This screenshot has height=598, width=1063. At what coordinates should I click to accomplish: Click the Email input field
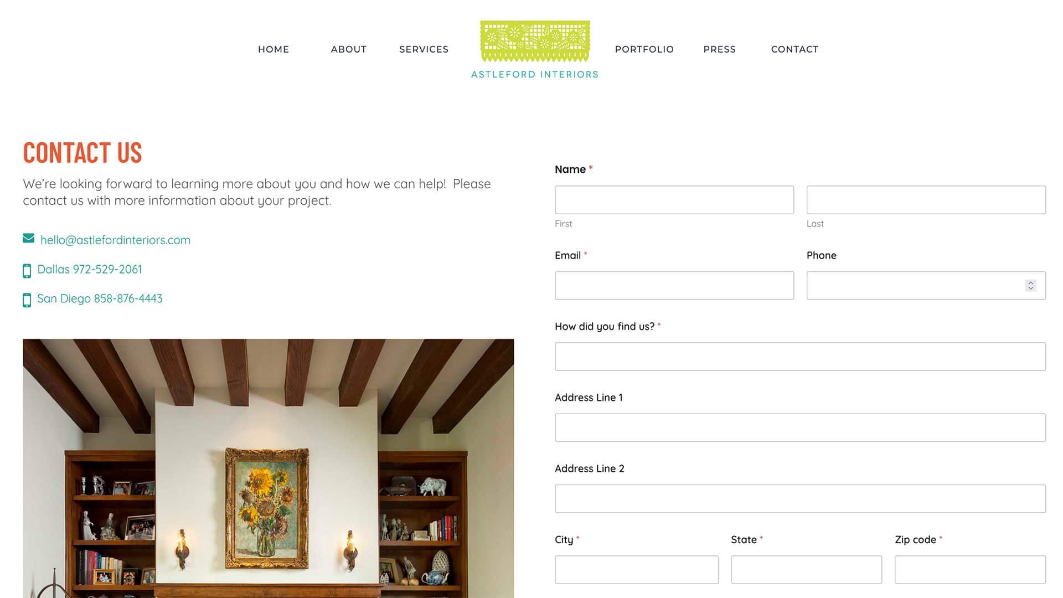click(674, 286)
